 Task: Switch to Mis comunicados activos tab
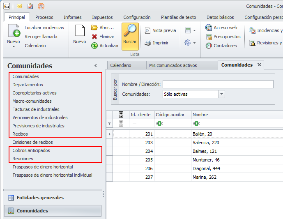(182, 65)
